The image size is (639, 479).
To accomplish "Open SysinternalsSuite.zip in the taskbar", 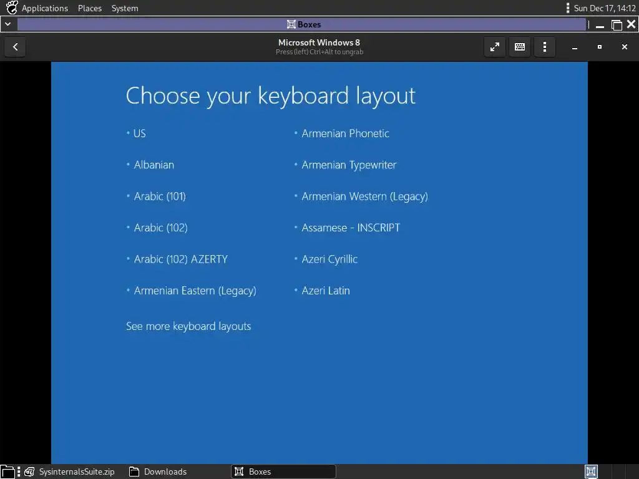I will point(69,472).
